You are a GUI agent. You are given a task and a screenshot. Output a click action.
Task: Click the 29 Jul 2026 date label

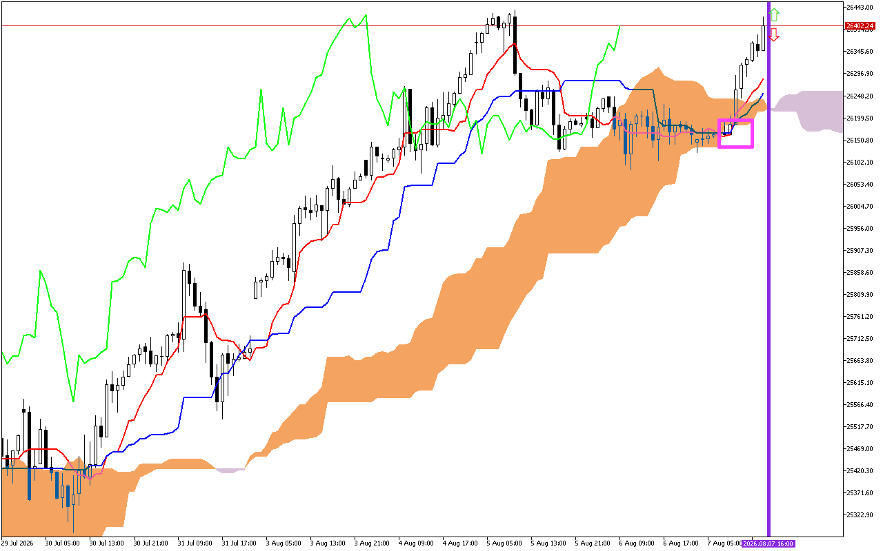click(19, 543)
